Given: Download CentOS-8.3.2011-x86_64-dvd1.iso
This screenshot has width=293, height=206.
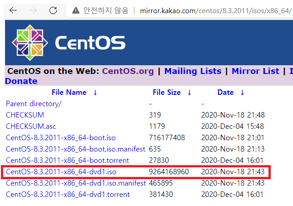Looking at the screenshot, I should pos(61,172).
